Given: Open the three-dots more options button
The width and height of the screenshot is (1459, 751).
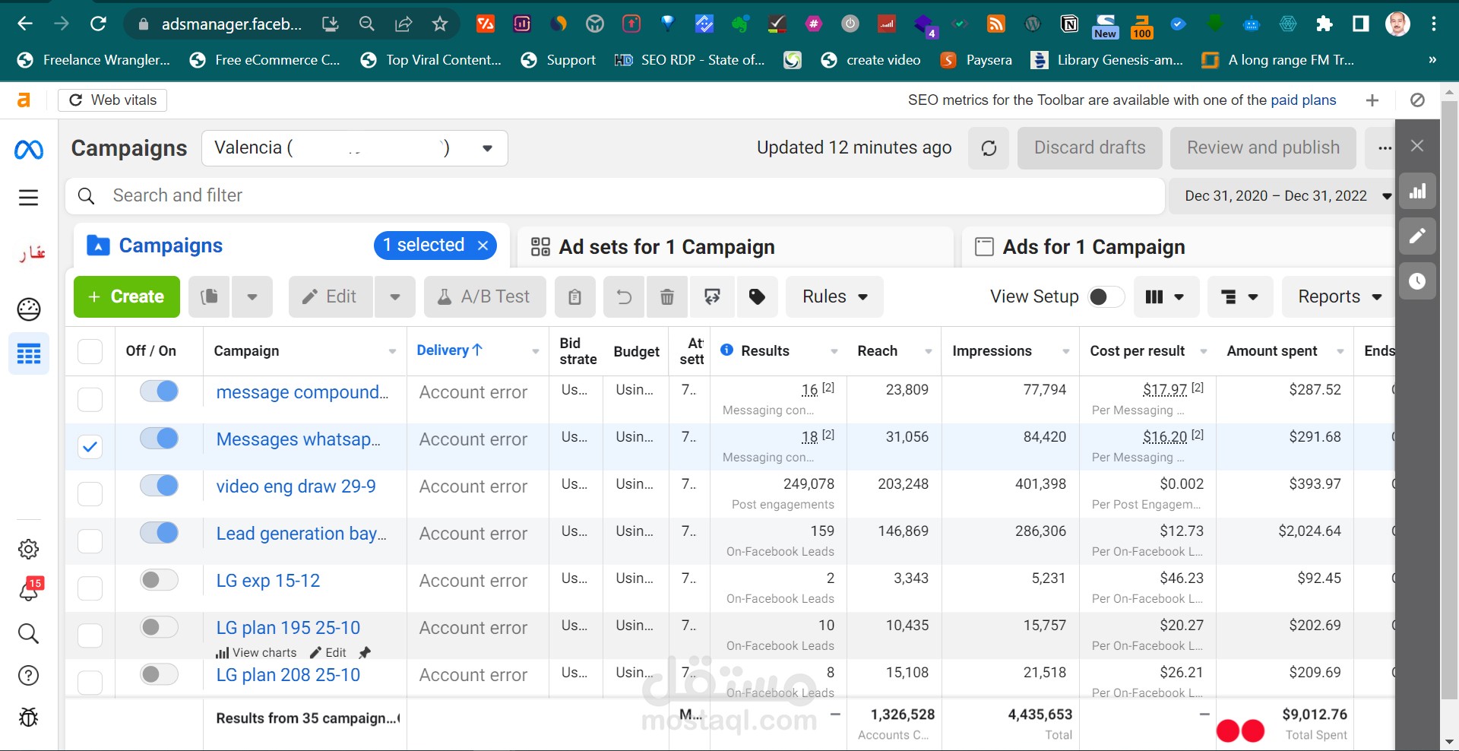Looking at the screenshot, I should pyautogui.click(x=1385, y=148).
